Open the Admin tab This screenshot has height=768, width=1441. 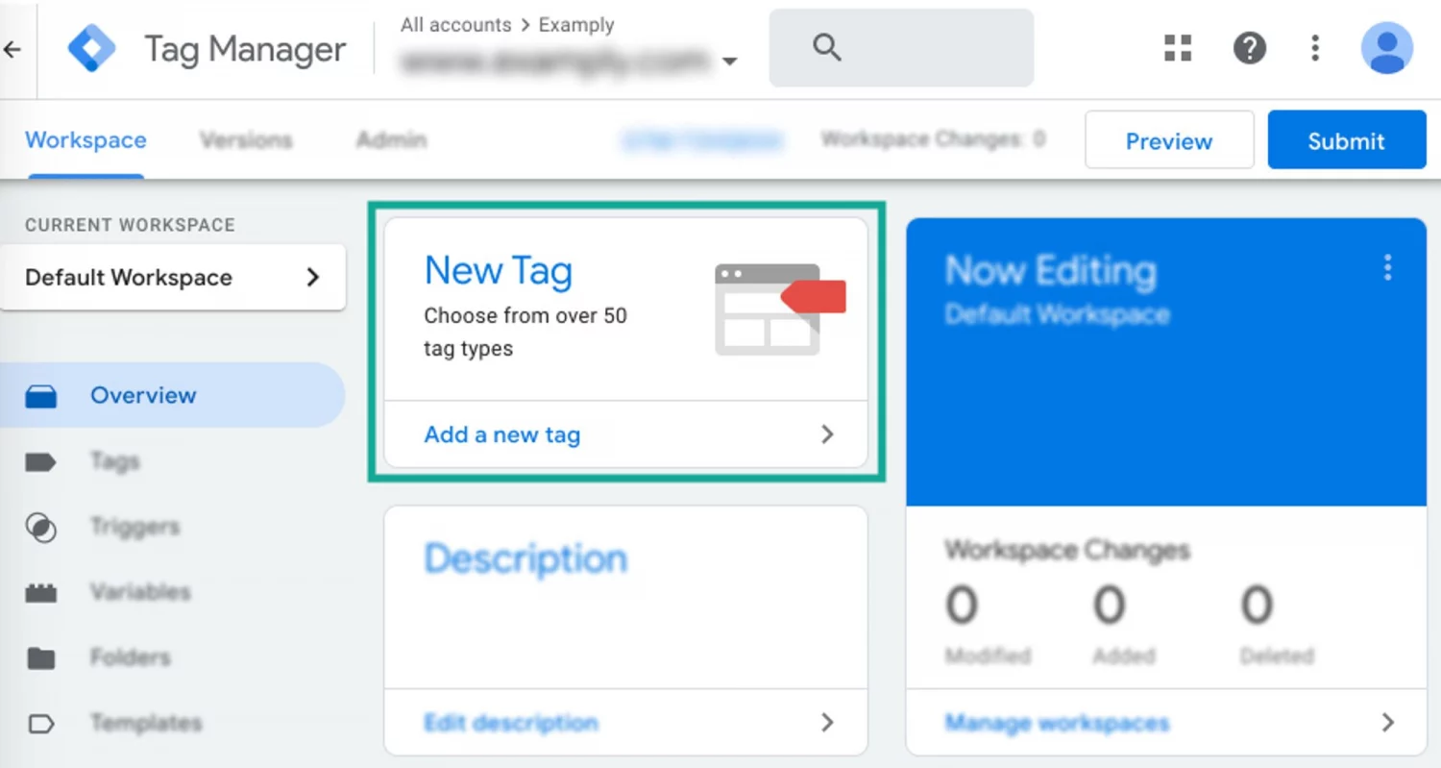click(390, 139)
